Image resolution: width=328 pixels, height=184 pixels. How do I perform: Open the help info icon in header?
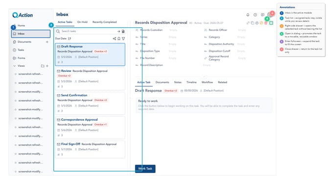[255, 15]
